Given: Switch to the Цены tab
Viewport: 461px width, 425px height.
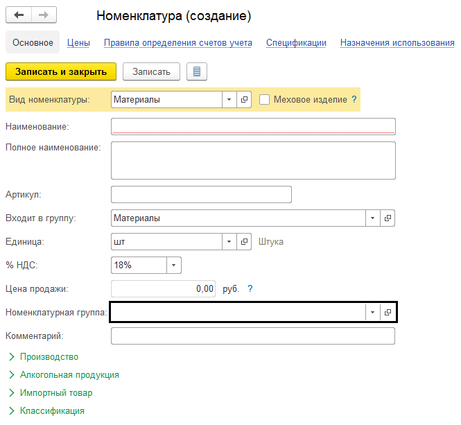Looking at the screenshot, I should 78,43.
